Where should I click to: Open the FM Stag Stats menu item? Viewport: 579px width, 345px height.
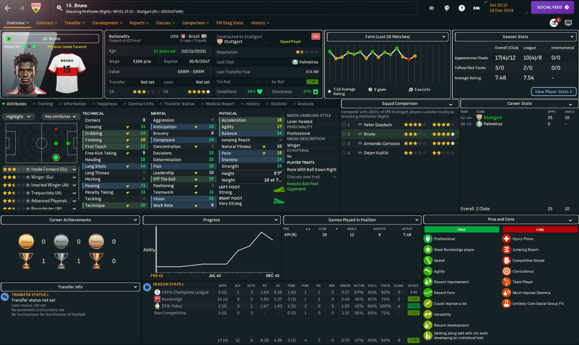229,23
